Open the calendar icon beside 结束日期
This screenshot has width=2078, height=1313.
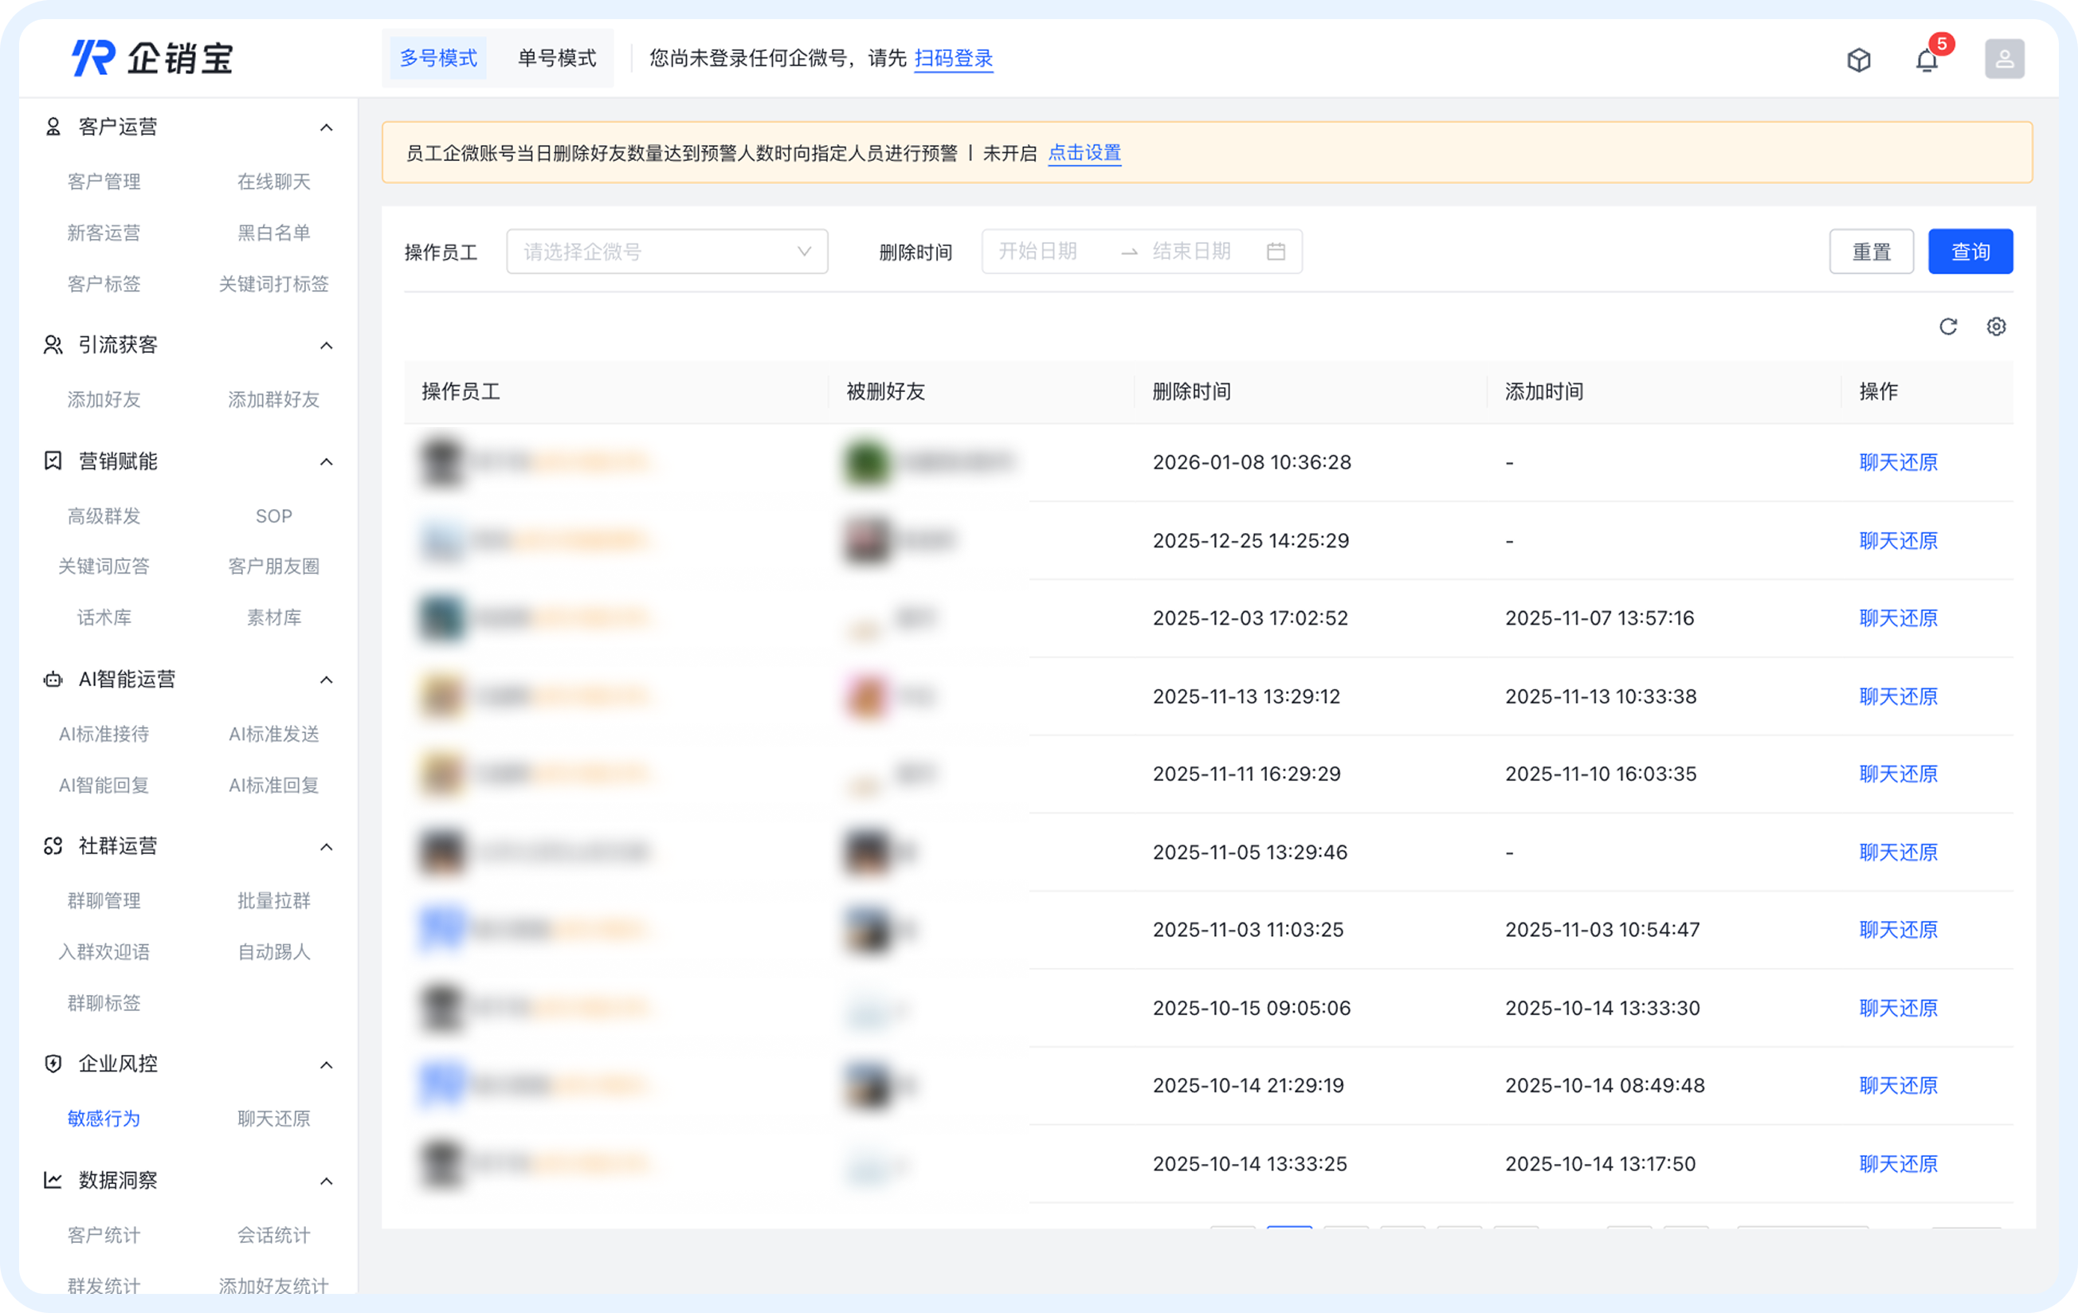coord(1279,251)
